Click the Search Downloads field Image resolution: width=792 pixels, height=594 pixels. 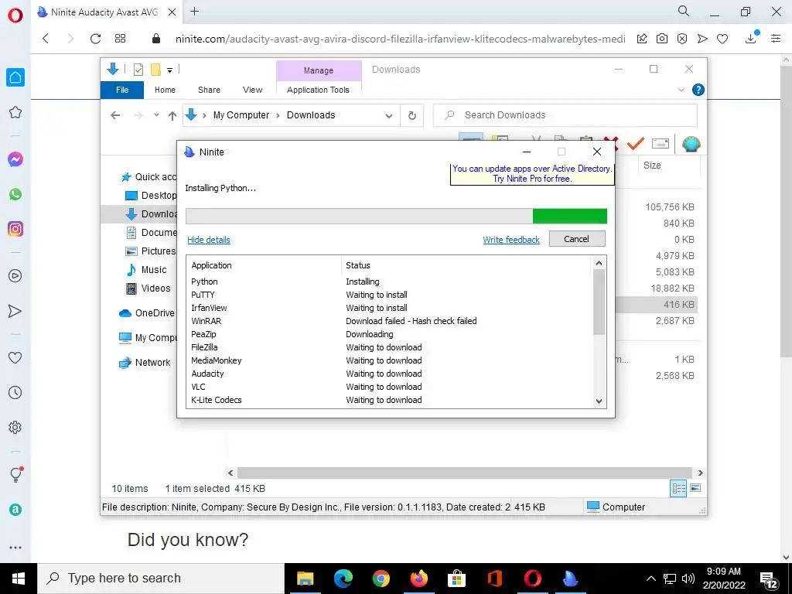[x=565, y=115]
